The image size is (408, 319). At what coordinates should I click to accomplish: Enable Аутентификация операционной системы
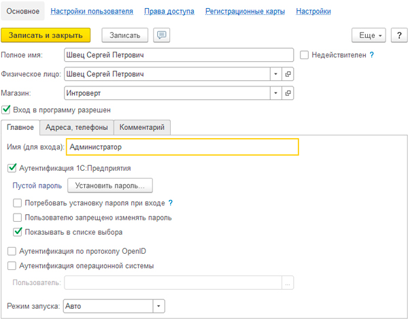pyautogui.click(x=12, y=266)
